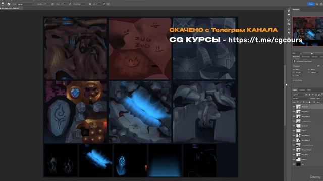Filter layers by shape layer icon
323x181 pixels.
coord(316,95)
